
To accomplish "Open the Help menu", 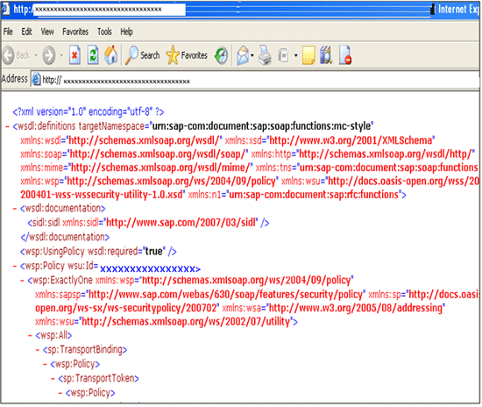I will click(x=126, y=32).
